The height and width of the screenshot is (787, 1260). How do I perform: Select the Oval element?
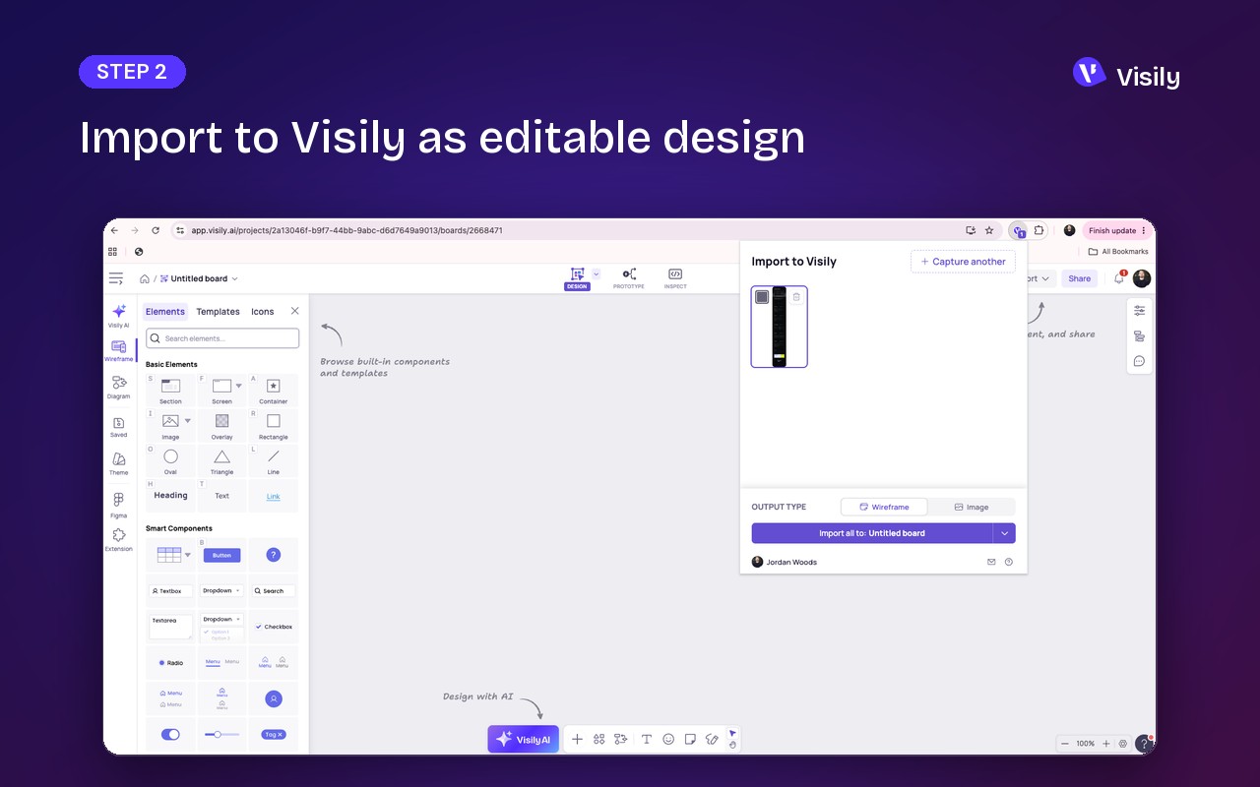pos(170,460)
